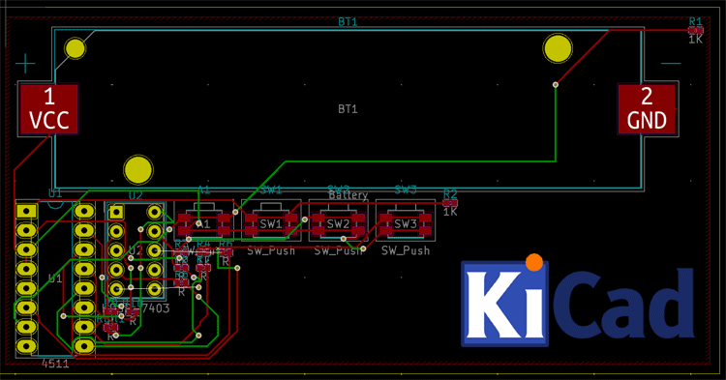Click the 4511 value text below U1
This screenshot has width=726, height=380.
coord(55,364)
